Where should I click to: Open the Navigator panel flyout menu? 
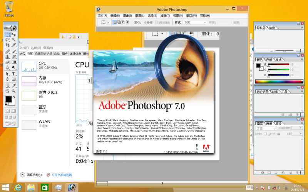click(302, 28)
